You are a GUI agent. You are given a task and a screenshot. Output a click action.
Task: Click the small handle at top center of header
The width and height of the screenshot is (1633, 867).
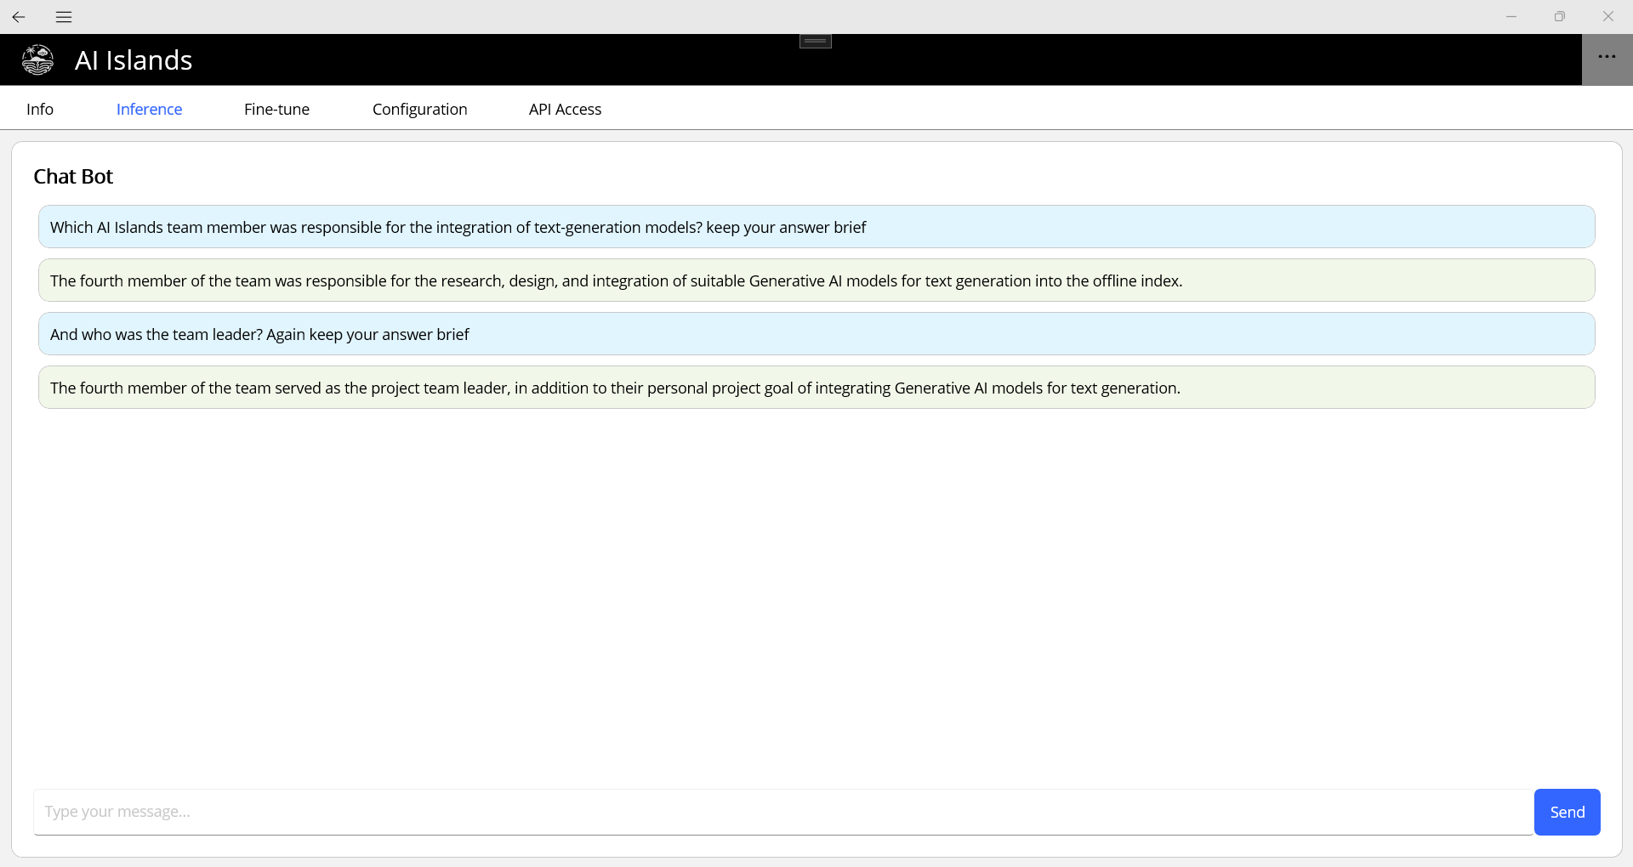(816, 41)
